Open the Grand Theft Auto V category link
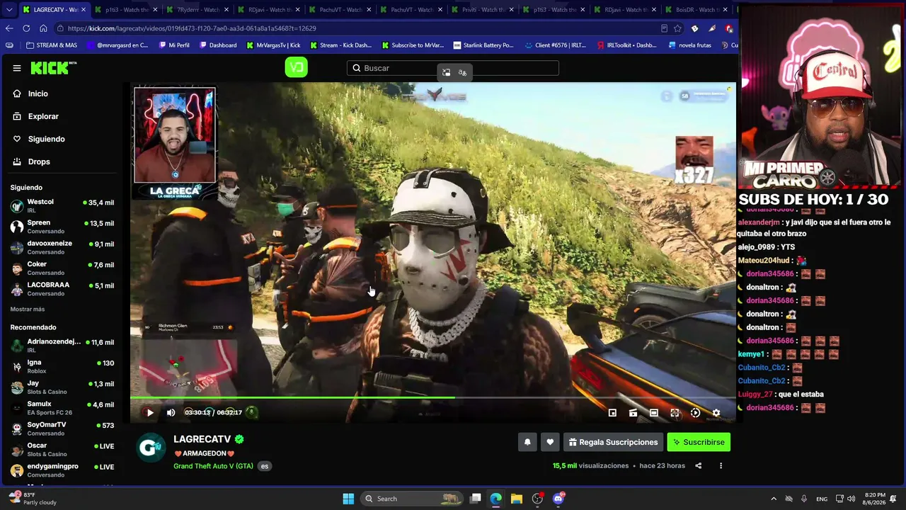Screen dimensions: 906x510 213,466
